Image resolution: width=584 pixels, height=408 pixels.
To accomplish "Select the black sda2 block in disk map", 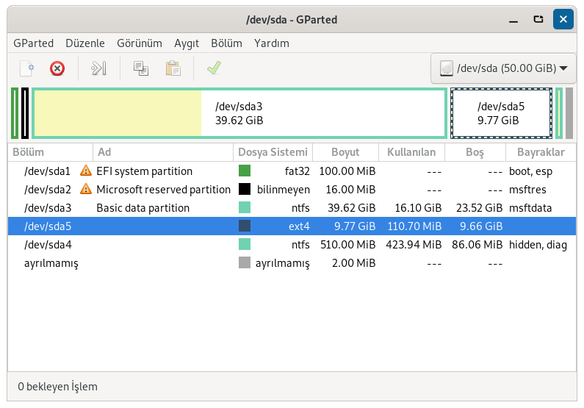I will pyautogui.click(x=25, y=113).
